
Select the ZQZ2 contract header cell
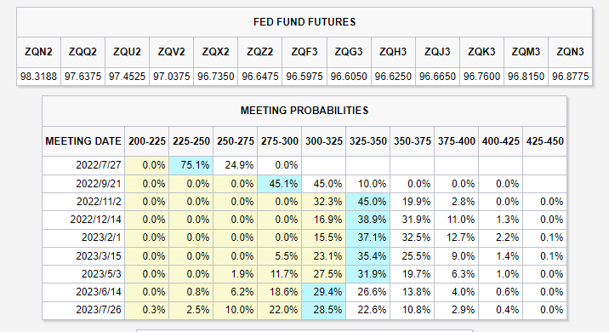click(259, 52)
